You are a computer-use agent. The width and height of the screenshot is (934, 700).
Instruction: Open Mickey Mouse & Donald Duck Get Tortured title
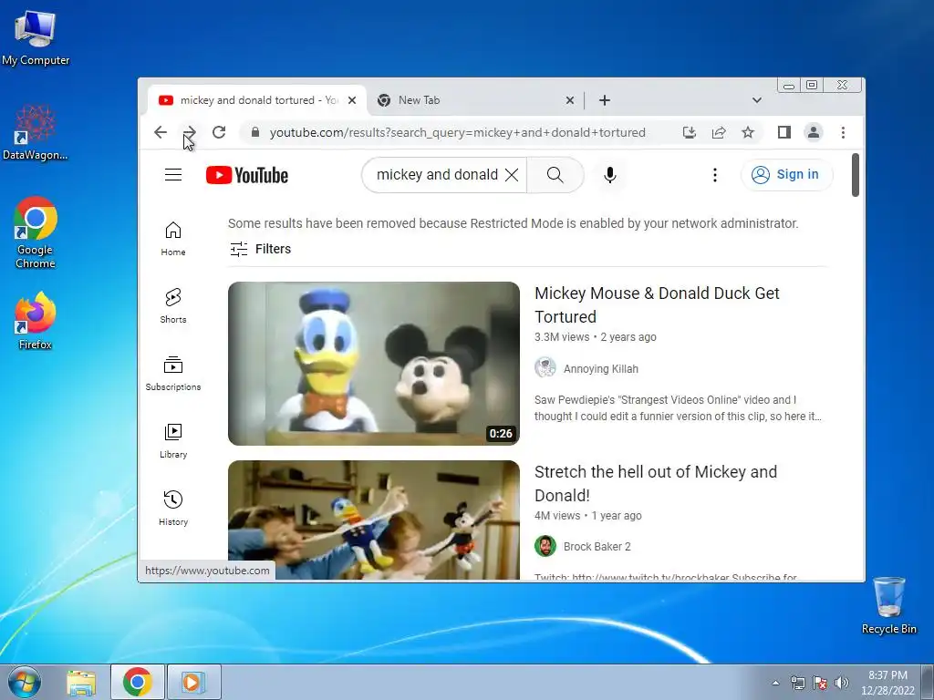coord(657,304)
